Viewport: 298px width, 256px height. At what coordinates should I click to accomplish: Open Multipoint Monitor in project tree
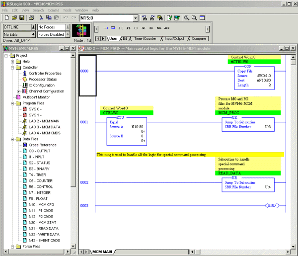click(36, 97)
